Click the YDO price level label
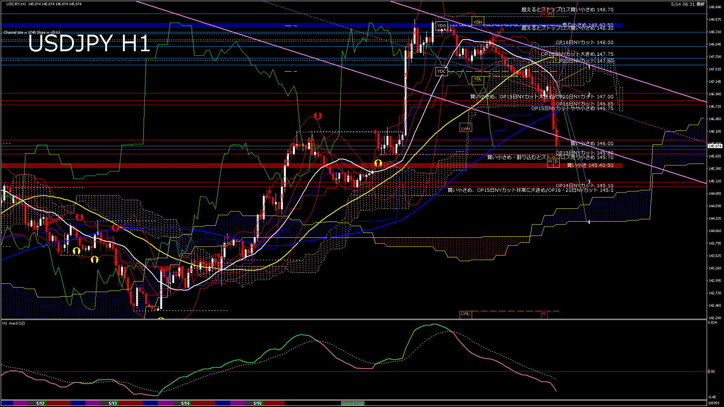Image resolution: width=724 pixels, height=407 pixels. pyautogui.click(x=442, y=26)
